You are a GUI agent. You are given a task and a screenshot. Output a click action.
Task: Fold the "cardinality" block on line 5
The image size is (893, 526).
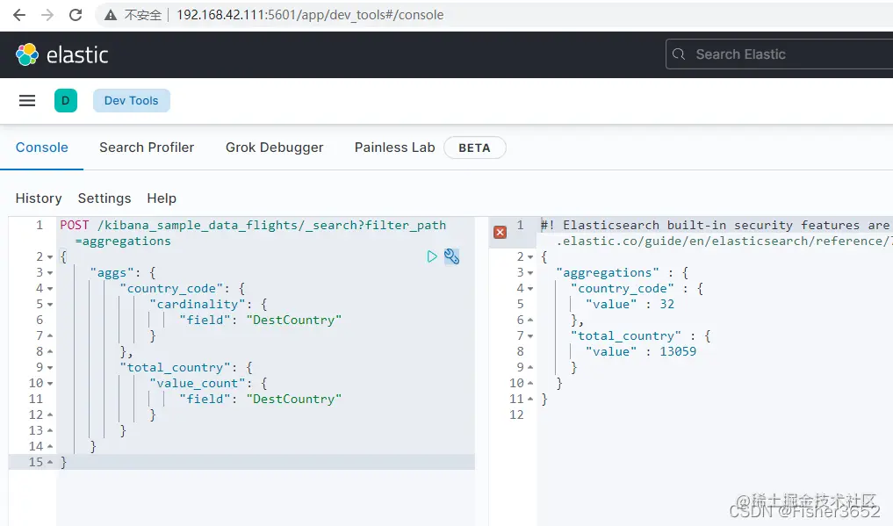tap(50, 305)
